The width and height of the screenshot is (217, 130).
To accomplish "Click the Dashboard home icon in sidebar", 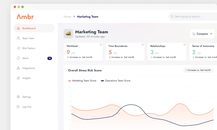I will click(x=18, y=28).
